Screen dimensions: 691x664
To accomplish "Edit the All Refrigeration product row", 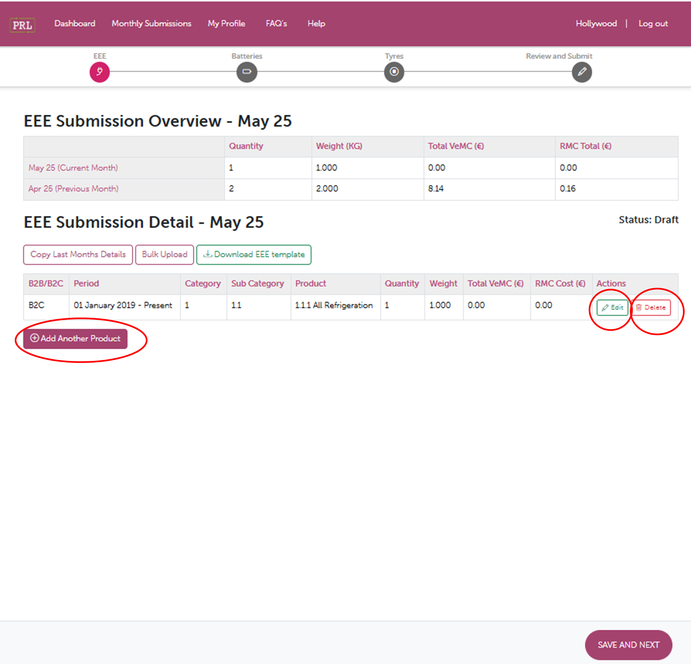I will 612,307.
